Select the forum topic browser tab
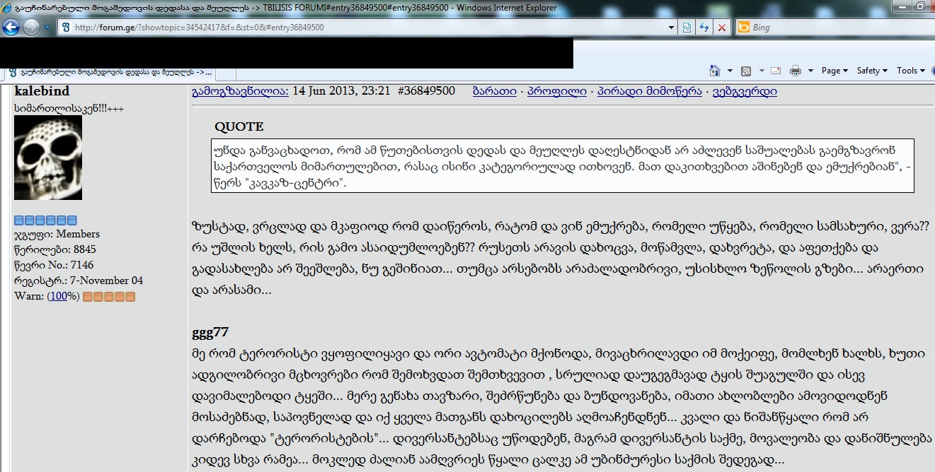 (110, 73)
